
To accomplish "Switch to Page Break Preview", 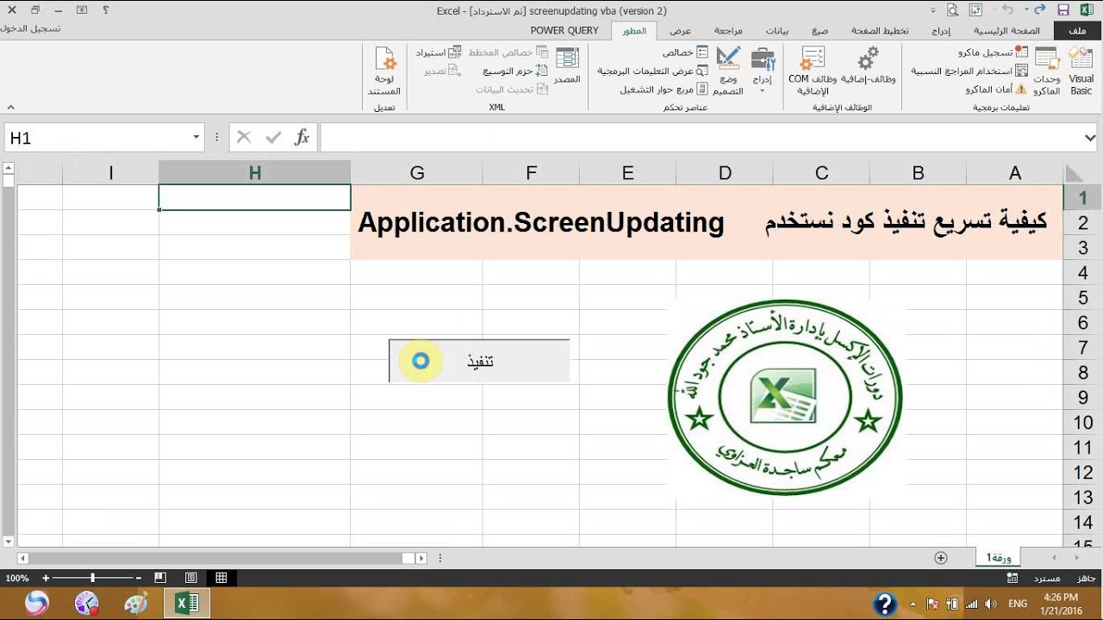I will [160, 578].
